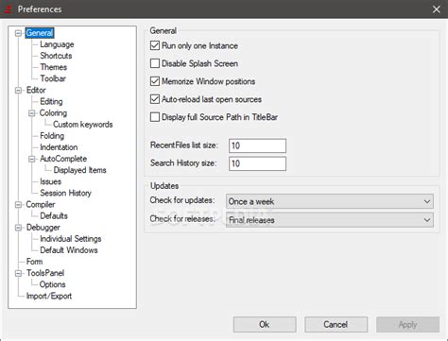
Task: Open the Check for updates dropdown
Action: 330,201
